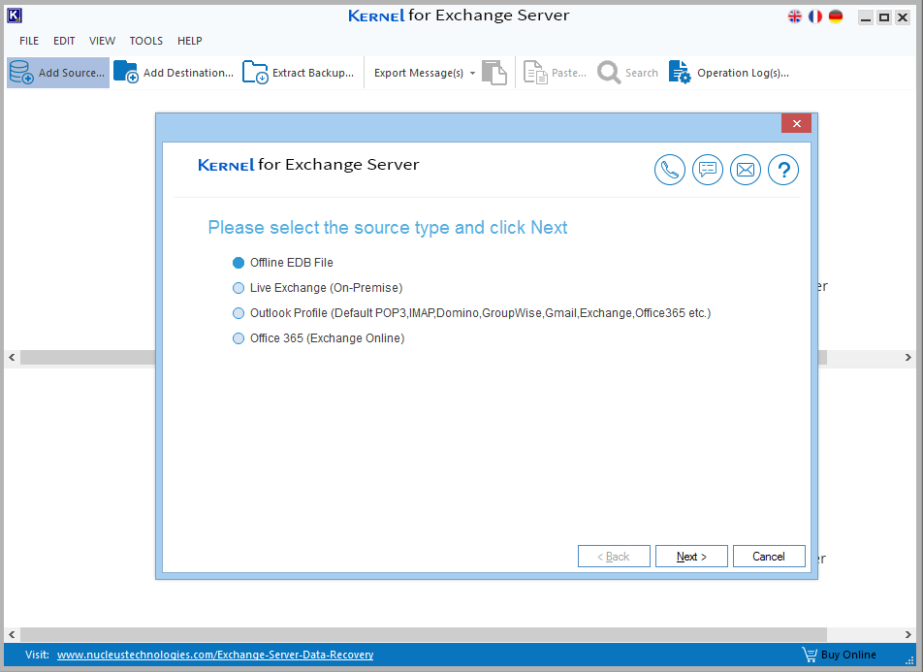Open the nucleustechnologies.com website link
This screenshot has height=672, width=923.
(x=215, y=655)
